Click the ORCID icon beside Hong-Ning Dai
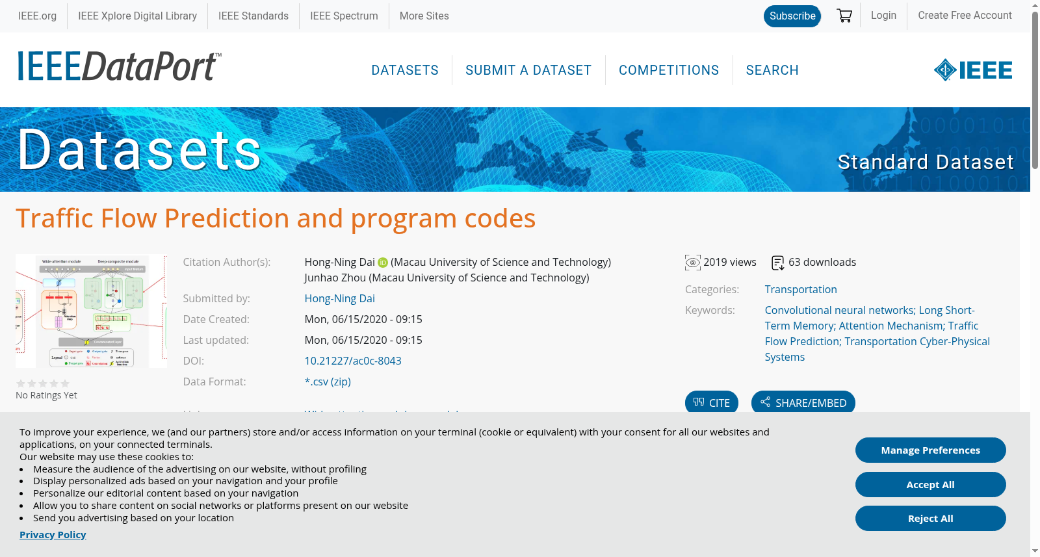Viewport: 1040px width, 557px height. pyautogui.click(x=383, y=263)
